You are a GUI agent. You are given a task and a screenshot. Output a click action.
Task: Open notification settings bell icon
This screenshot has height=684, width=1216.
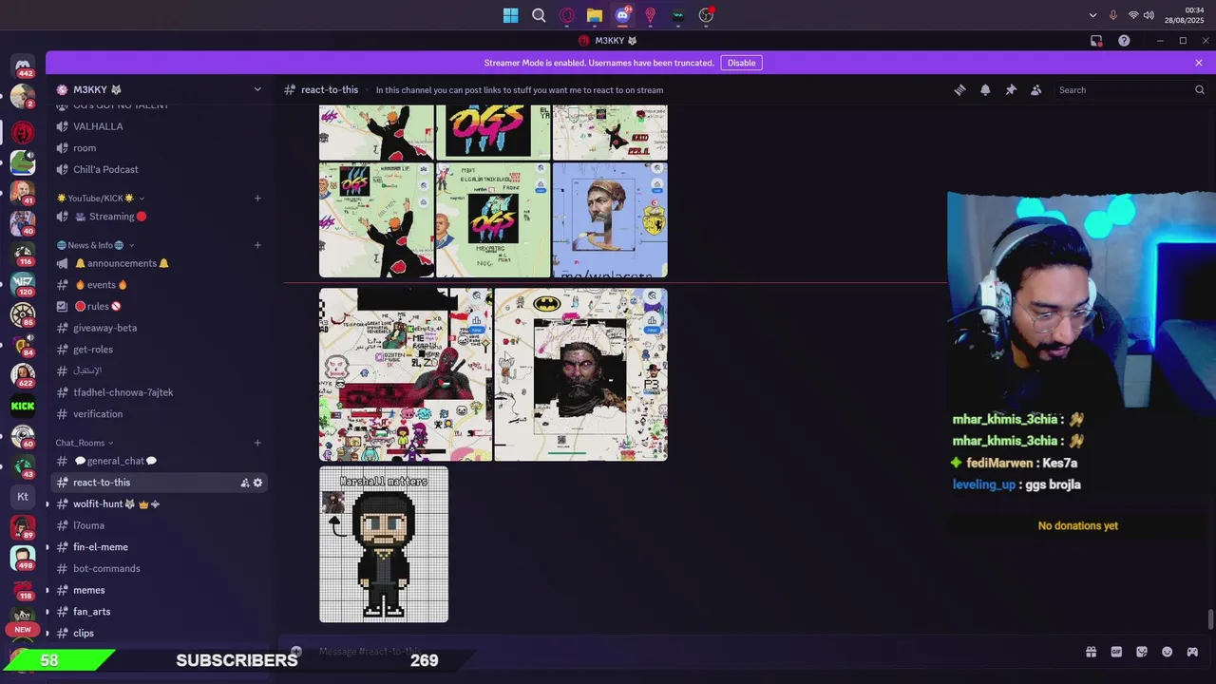click(985, 90)
